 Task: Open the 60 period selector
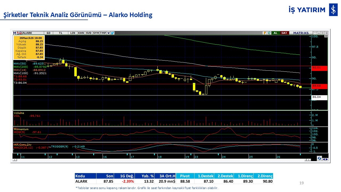pos(48,33)
